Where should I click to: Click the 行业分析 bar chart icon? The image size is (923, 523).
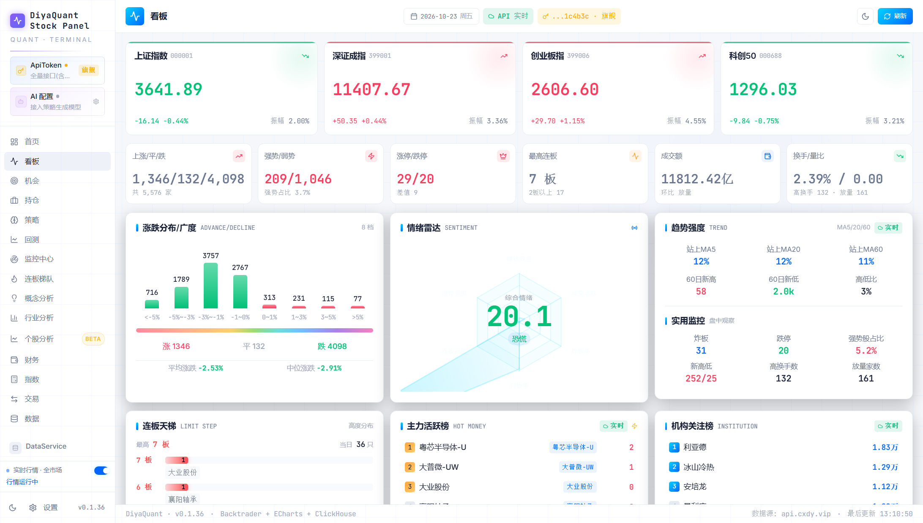point(14,318)
